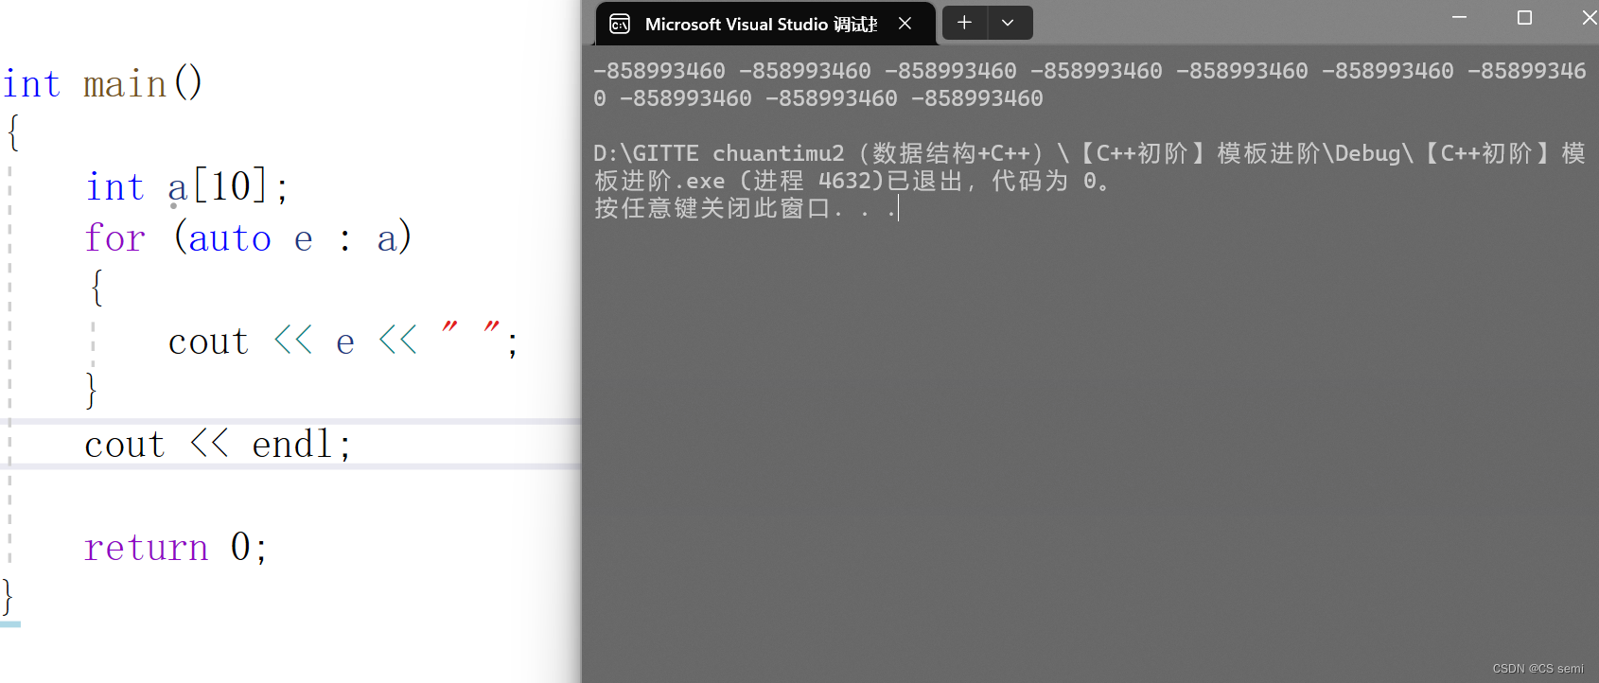Close the console window
This screenshot has width=1599, height=683.
pos(1589,18)
